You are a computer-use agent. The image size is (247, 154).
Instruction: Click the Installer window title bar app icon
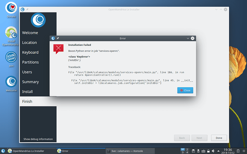click(x=23, y=9)
